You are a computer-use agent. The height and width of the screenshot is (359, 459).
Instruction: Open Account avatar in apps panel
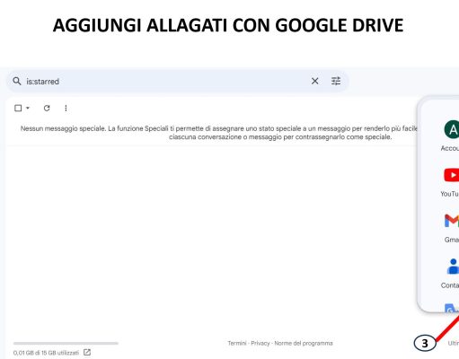tap(452, 129)
